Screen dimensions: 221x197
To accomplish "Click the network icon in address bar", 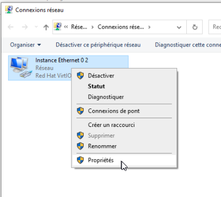I will 58,27.
